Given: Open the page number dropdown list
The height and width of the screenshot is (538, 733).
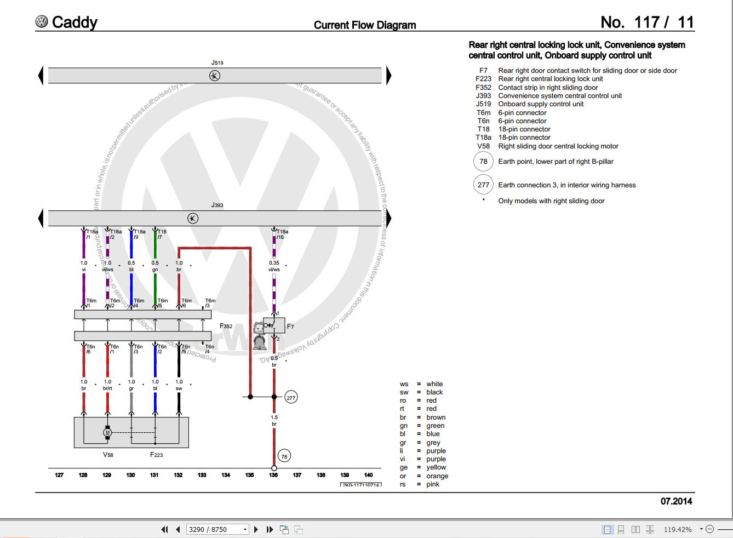Looking at the screenshot, I should (x=244, y=529).
